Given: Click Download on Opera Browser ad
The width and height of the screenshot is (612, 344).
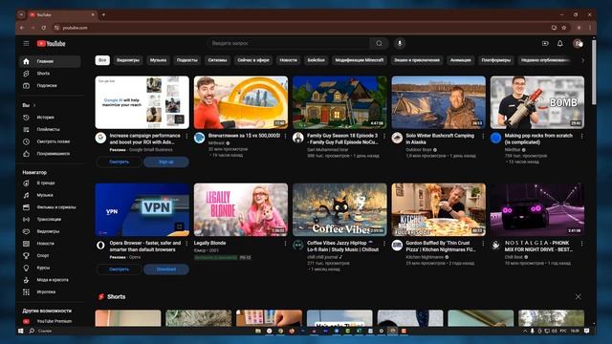Looking at the screenshot, I should 166,269.
